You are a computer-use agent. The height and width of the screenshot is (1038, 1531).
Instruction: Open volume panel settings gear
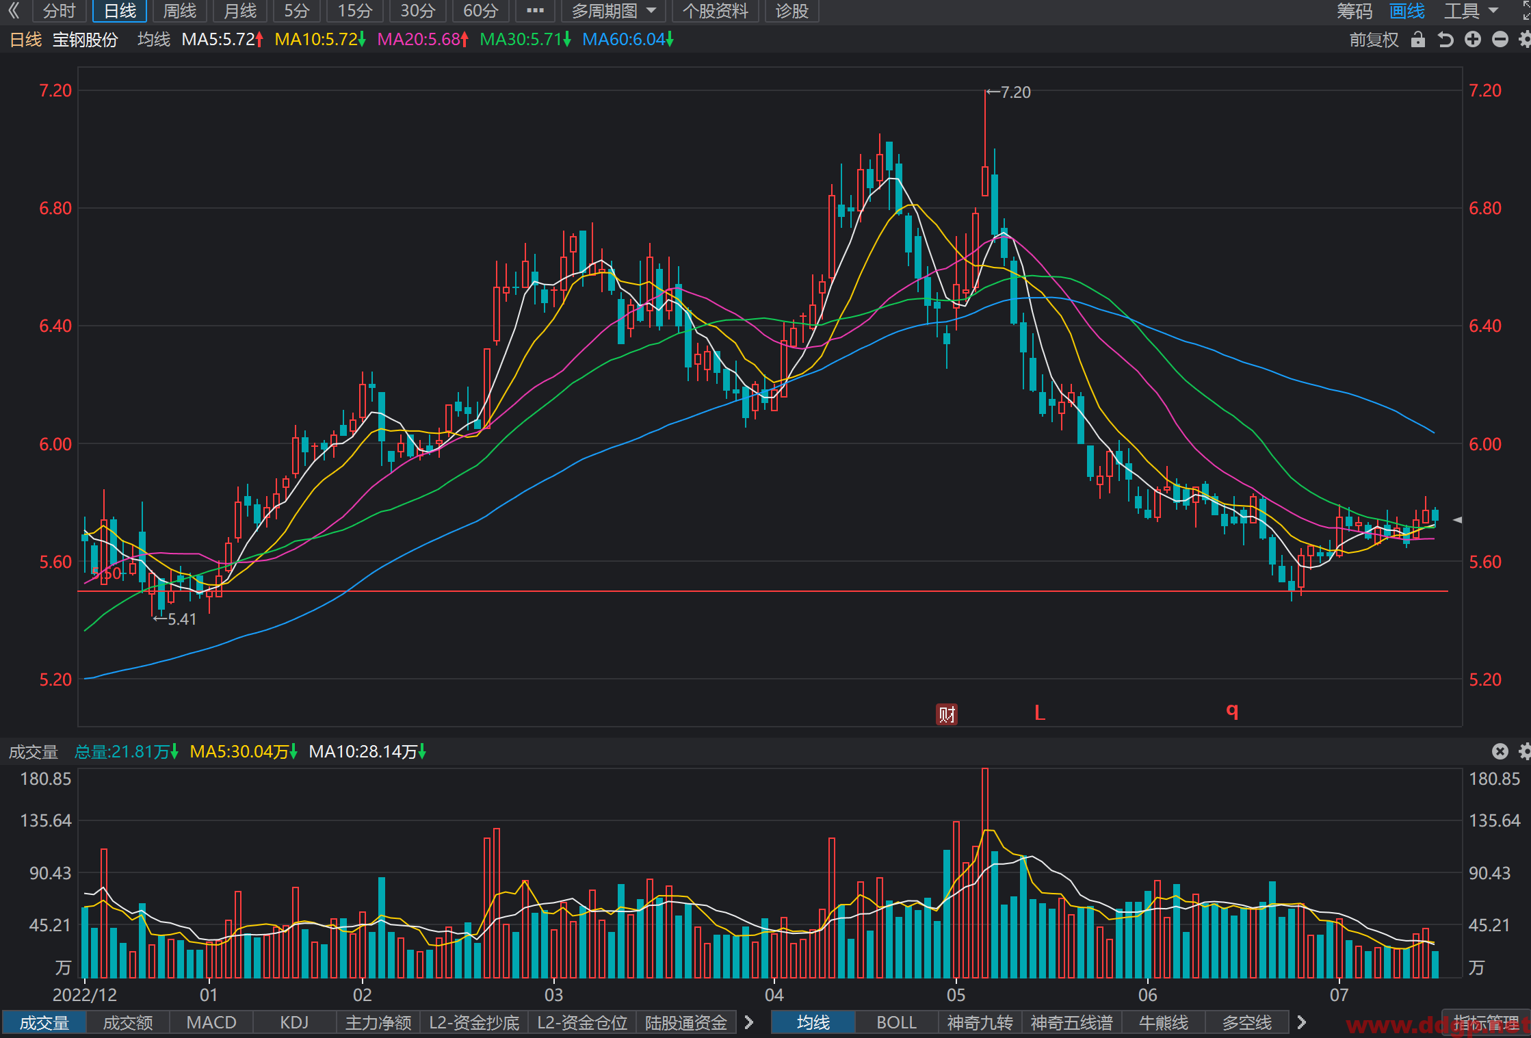click(x=1525, y=751)
